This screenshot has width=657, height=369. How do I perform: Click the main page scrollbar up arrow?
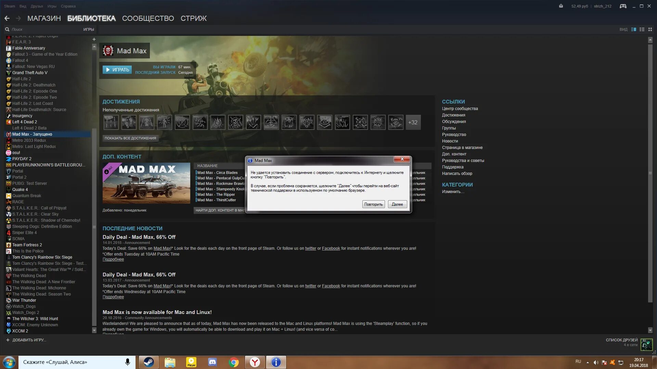pos(650,40)
